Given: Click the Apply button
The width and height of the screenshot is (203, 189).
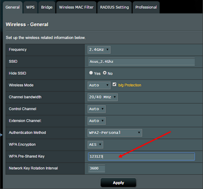Looking at the screenshot, I should click(118, 182).
